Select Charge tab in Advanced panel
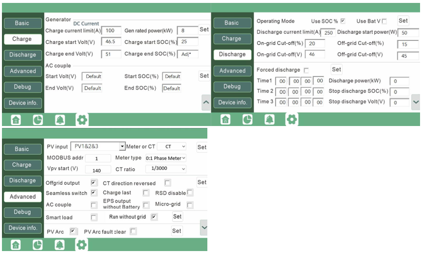The width and height of the screenshot is (422, 253). [x=22, y=165]
